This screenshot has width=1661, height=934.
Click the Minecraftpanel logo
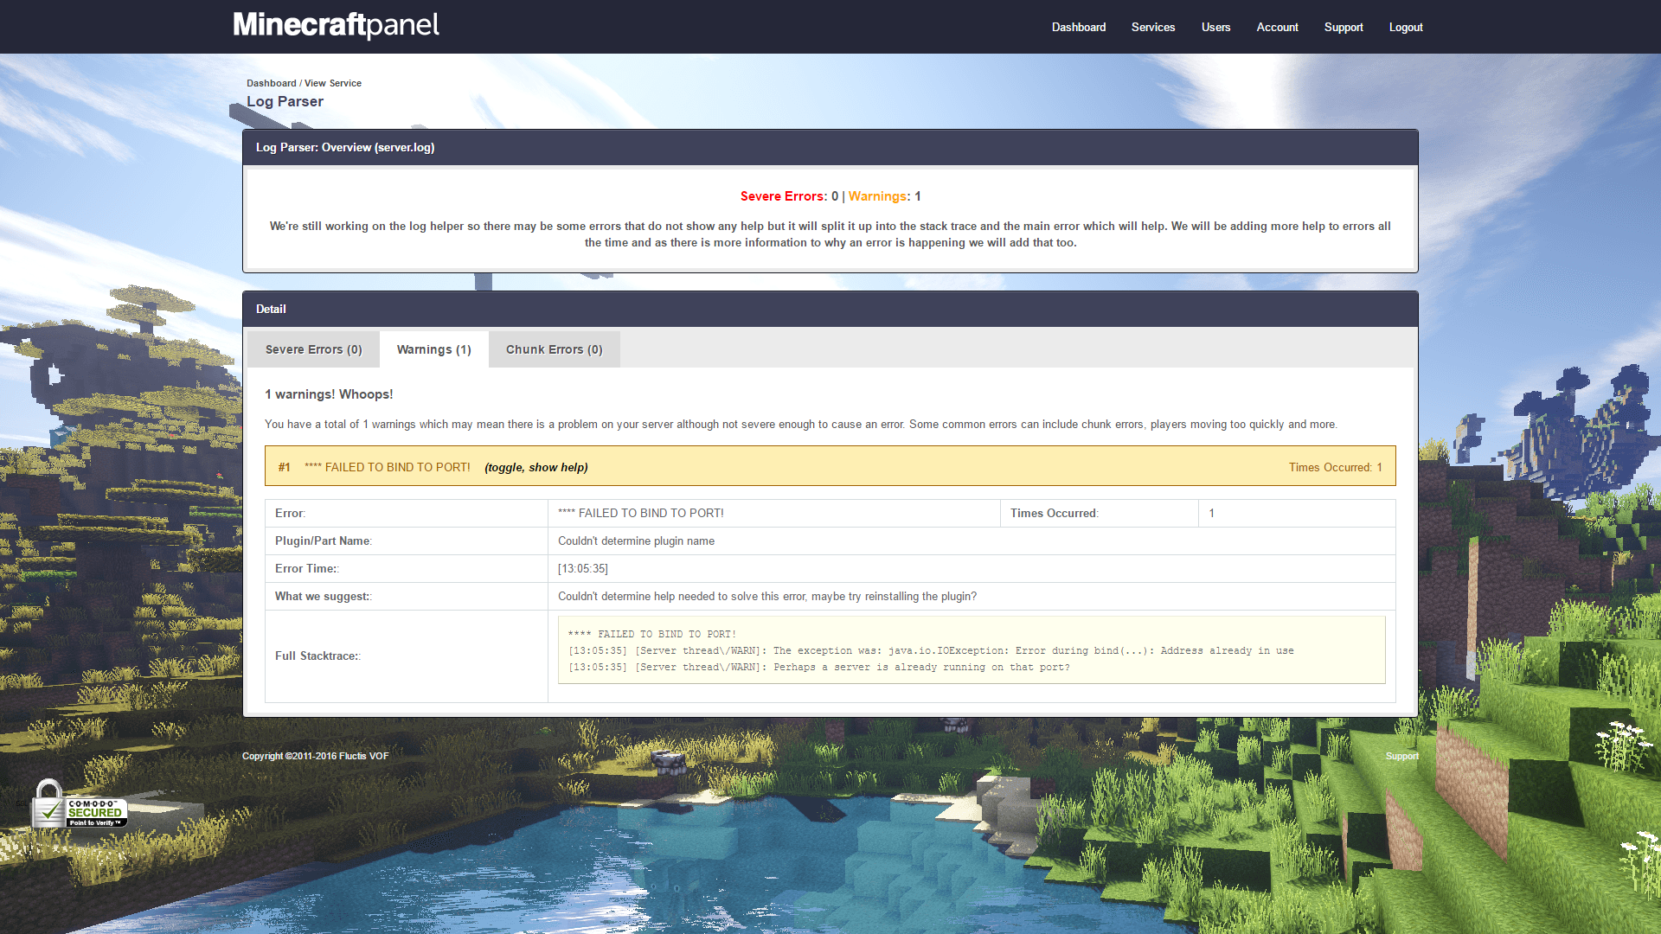coord(336,24)
